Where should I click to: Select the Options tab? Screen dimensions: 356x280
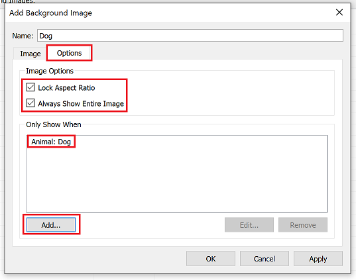[69, 53]
